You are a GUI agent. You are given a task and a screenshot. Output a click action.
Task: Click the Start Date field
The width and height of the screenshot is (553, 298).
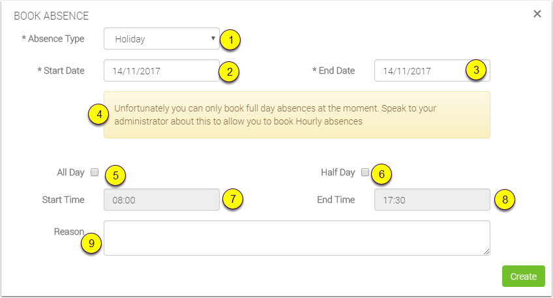(x=161, y=71)
